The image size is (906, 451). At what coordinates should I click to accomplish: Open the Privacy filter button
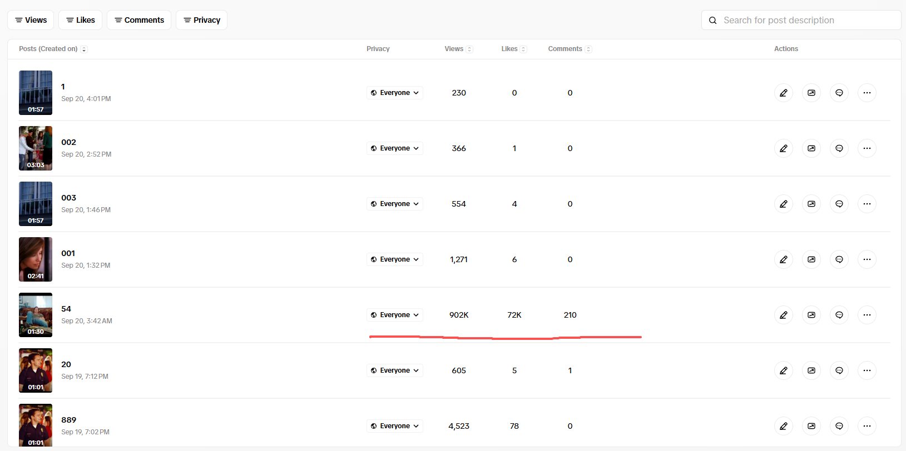(x=201, y=20)
